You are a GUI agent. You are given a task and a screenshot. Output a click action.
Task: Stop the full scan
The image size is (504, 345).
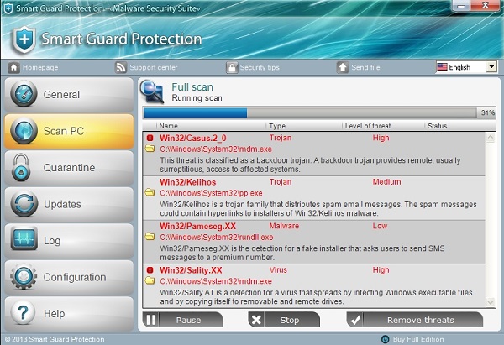click(284, 320)
